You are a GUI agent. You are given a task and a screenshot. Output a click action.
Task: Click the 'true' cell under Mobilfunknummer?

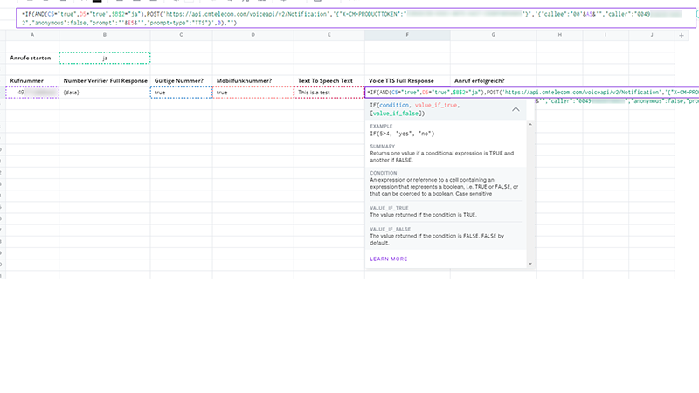[252, 92]
